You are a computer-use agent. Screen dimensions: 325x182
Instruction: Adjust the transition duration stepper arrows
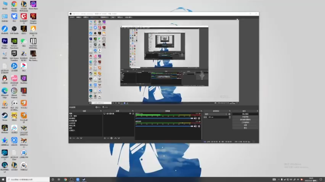[230, 117]
